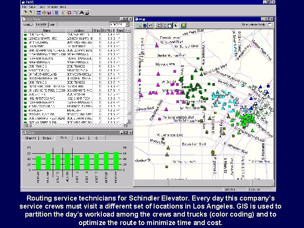Screen dimensions: 304x228
Task: Select the pointer arrow tool in Map
Action: pyautogui.click(x=176, y=25)
